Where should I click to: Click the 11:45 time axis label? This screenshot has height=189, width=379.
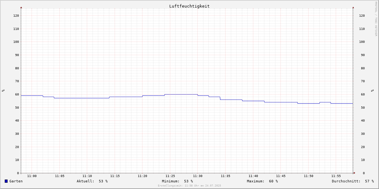[281, 176]
